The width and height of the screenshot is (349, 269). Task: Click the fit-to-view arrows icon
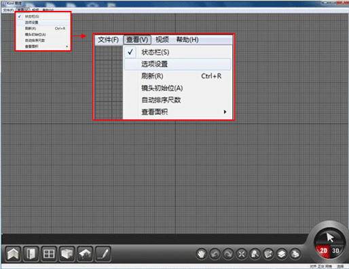[x=242, y=254]
